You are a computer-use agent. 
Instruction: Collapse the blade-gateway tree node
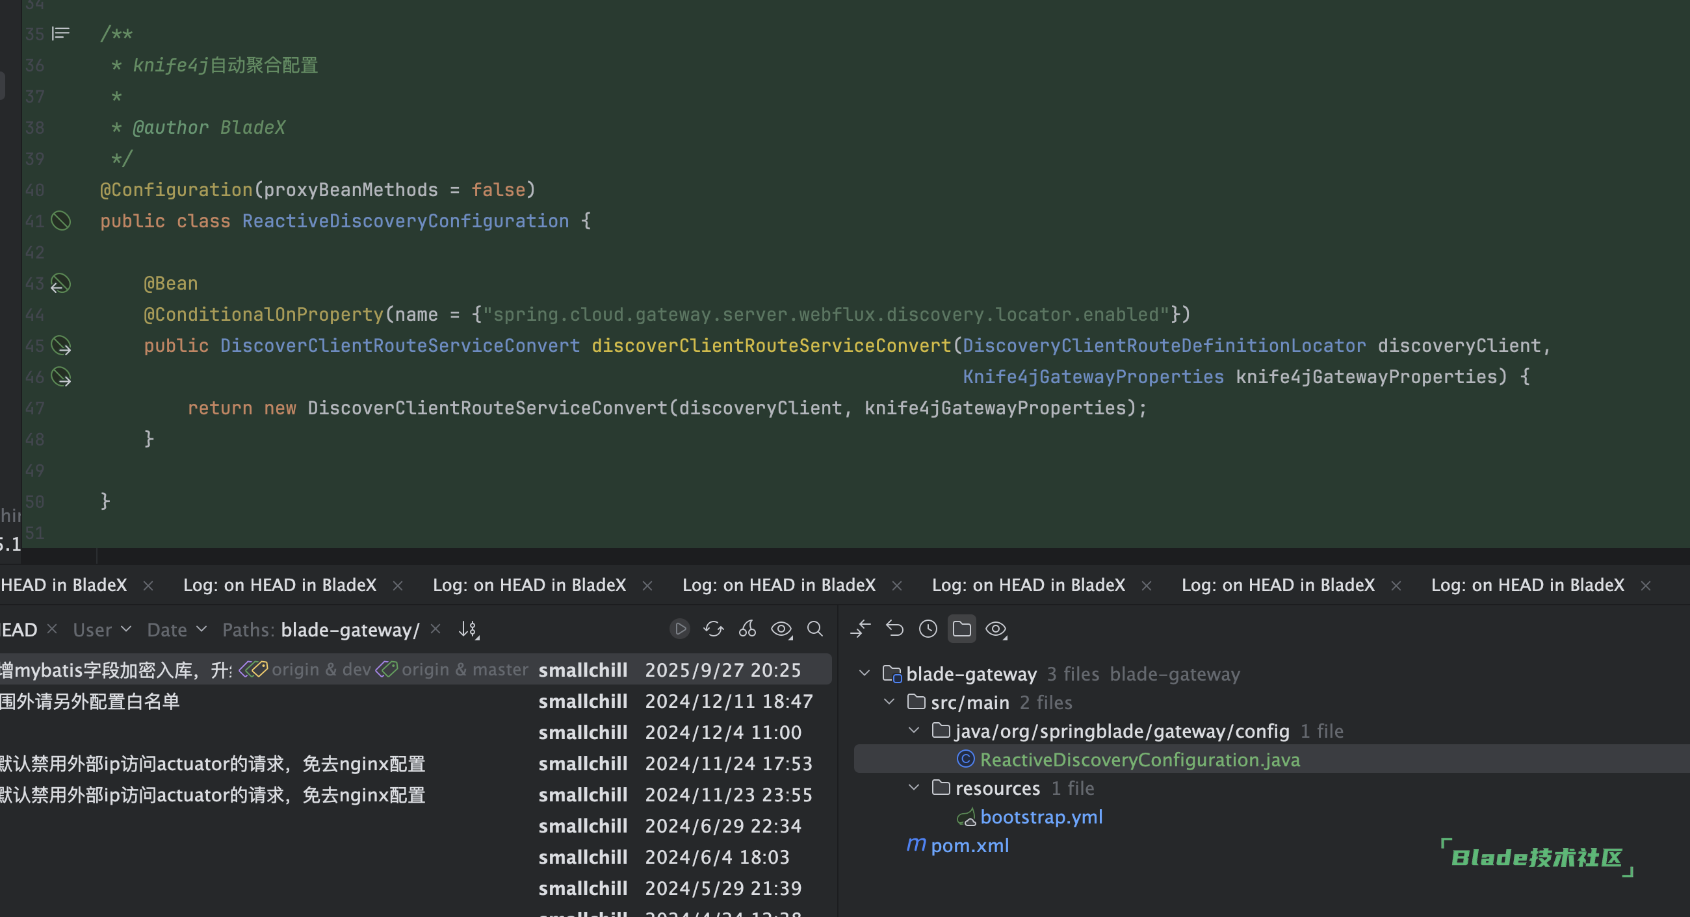(x=864, y=673)
